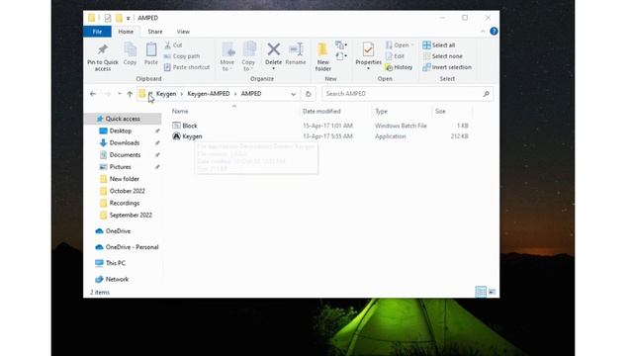Click Select all
This screenshot has width=633, height=356.
(439, 45)
